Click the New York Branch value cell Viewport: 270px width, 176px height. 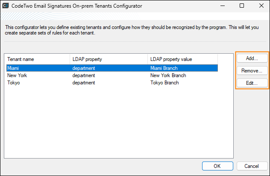168,75
